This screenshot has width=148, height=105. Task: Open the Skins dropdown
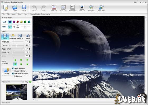click(136, 2)
